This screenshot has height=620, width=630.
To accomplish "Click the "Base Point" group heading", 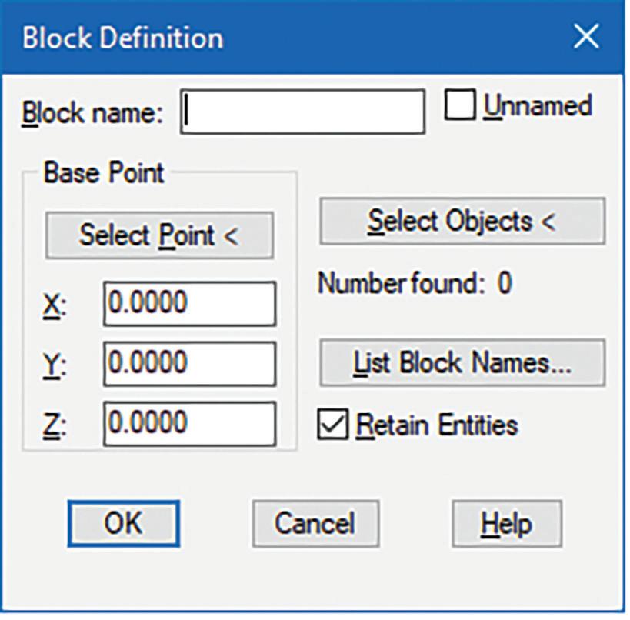I will [x=104, y=173].
